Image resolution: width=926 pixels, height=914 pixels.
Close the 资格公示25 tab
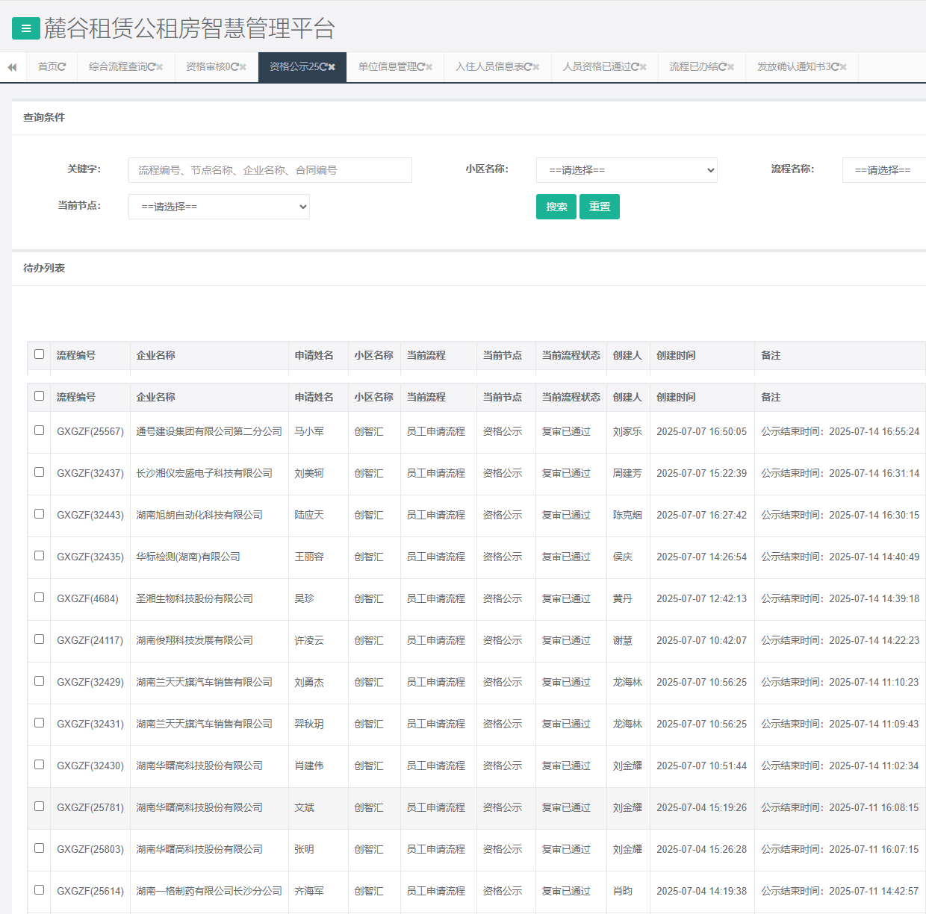click(x=332, y=67)
